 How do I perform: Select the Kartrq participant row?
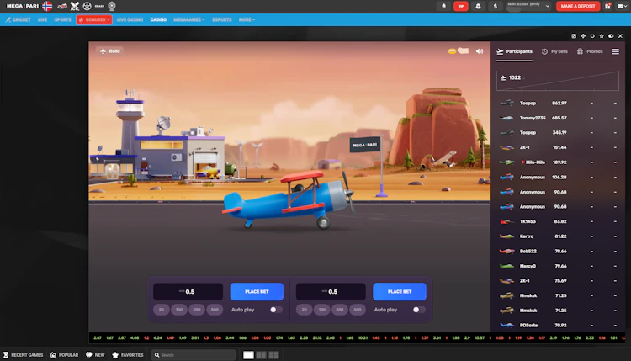click(x=558, y=236)
